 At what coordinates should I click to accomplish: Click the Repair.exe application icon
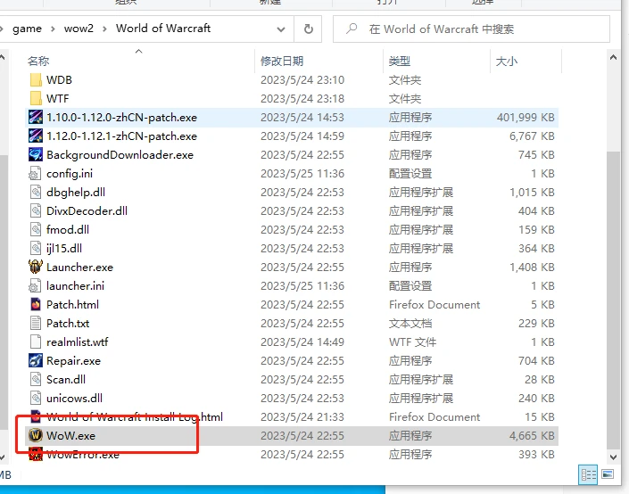[x=36, y=360]
